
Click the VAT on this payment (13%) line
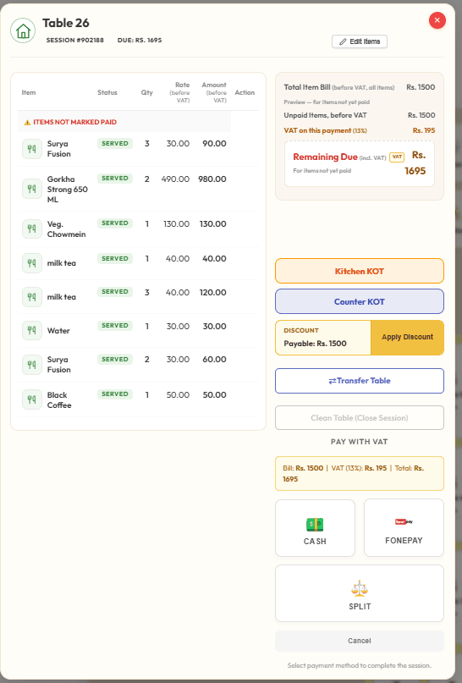360,130
